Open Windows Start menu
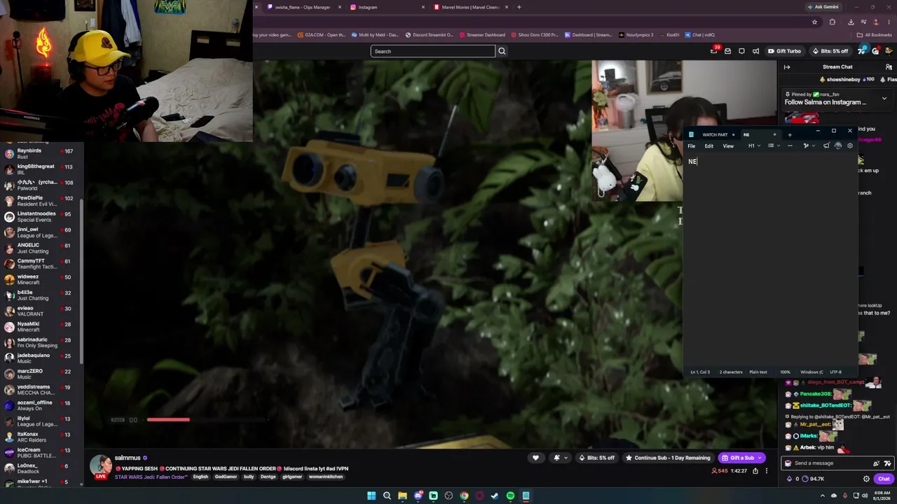 371,496
